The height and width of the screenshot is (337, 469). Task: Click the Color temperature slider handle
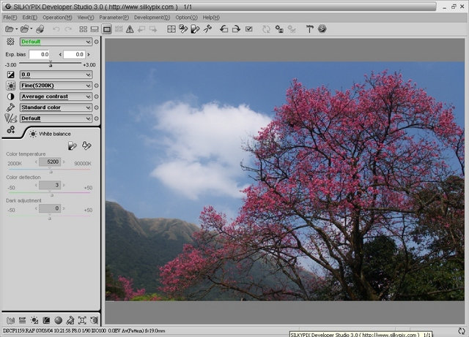(x=51, y=171)
